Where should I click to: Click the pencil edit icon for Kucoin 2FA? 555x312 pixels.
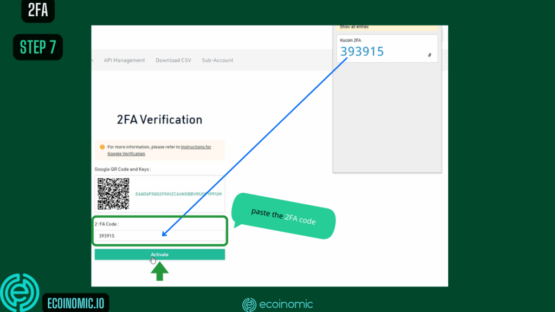pyautogui.click(x=430, y=55)
